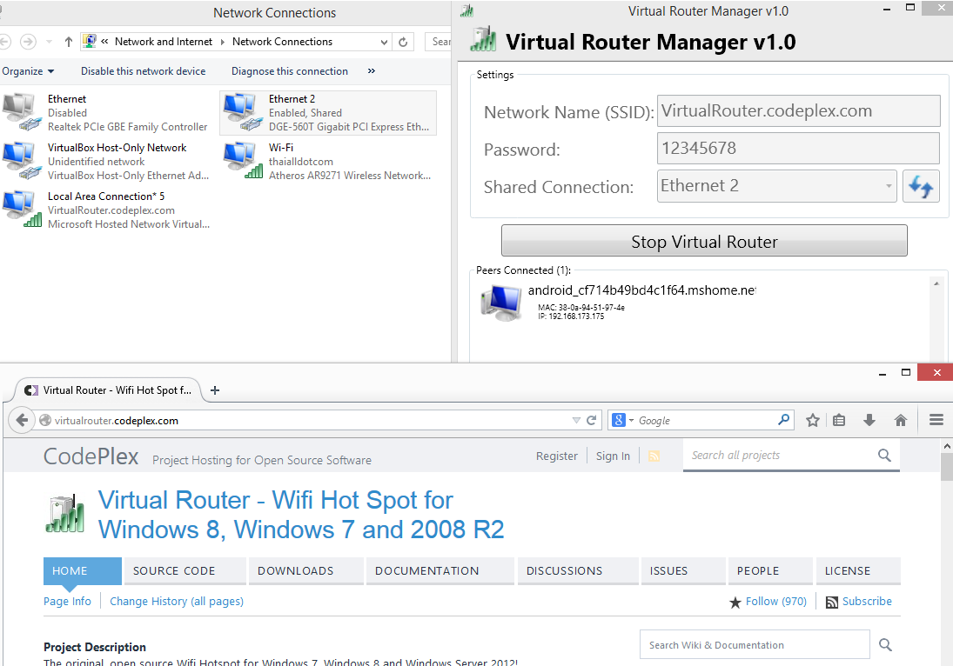Open the Firefox downloads arrow icon

tap(869, 420)
